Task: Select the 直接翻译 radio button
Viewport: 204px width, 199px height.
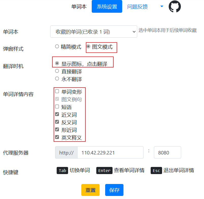Action: tap(57, 71)
